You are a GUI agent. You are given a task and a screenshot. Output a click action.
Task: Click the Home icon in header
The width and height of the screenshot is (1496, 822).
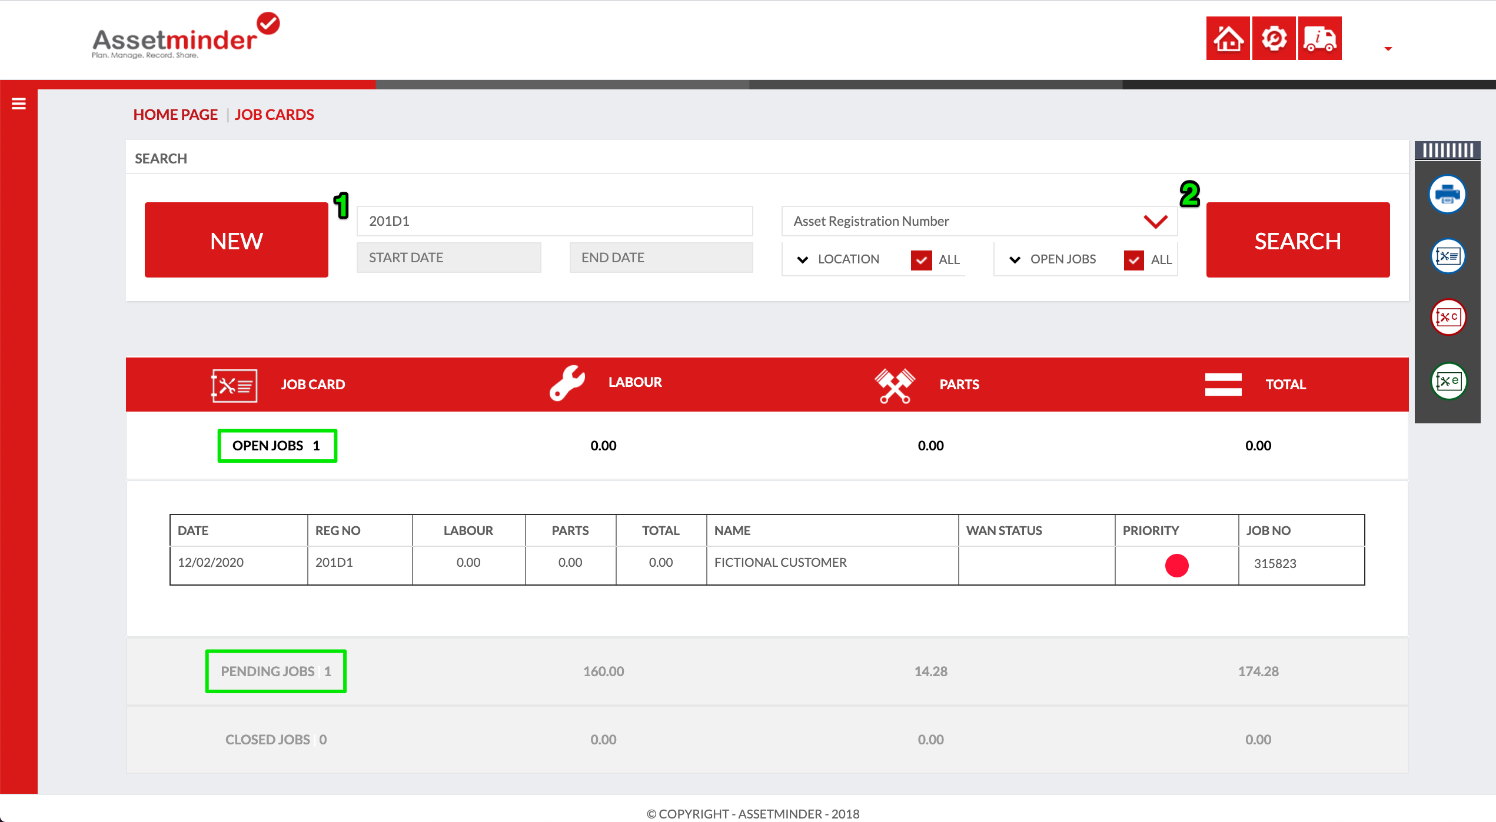click(x=1228, y=39)
